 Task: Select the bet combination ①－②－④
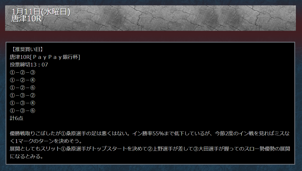coord(22,80)
